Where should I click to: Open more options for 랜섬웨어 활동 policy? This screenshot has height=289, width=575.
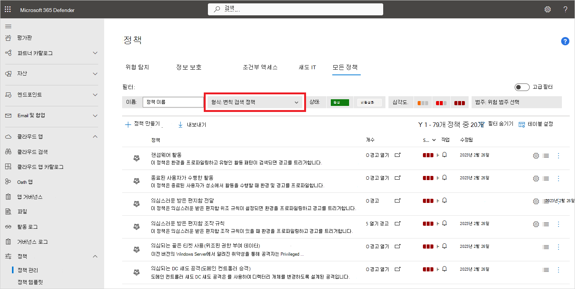pyautogui.click(x=558, y=156)
